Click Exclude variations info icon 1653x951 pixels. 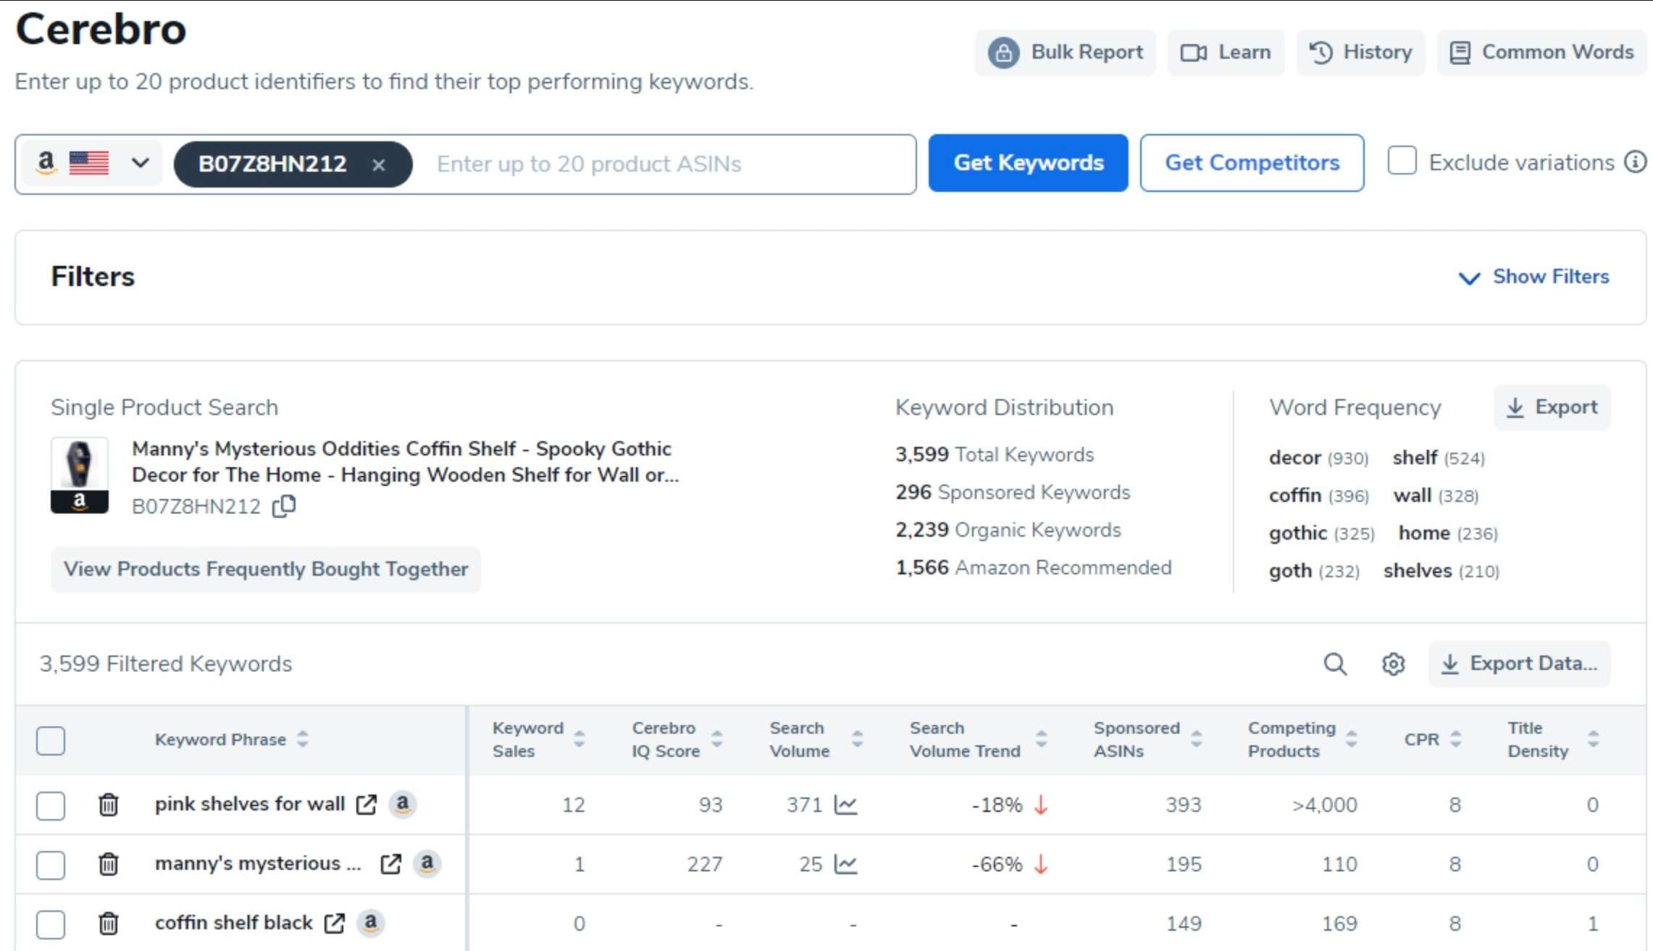point(1635,162)
